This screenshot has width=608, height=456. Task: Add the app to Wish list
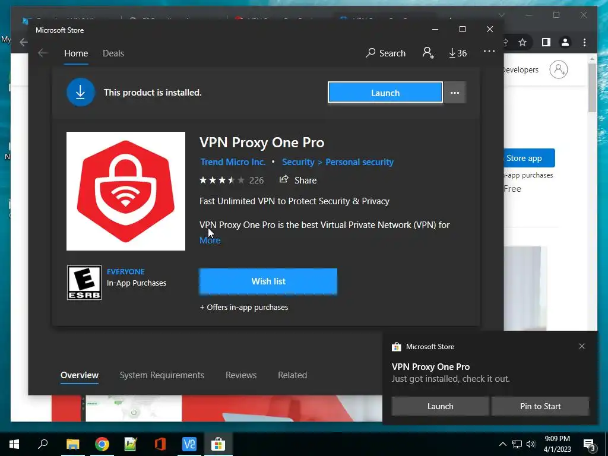click(x=268, y=281)
